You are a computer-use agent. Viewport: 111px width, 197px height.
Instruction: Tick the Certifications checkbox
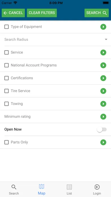pyautogui.click(x=7, y=78)
